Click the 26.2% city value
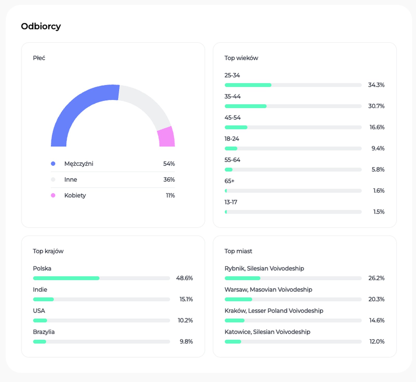This screenshot has width=416, height=382. coord(376,278)
